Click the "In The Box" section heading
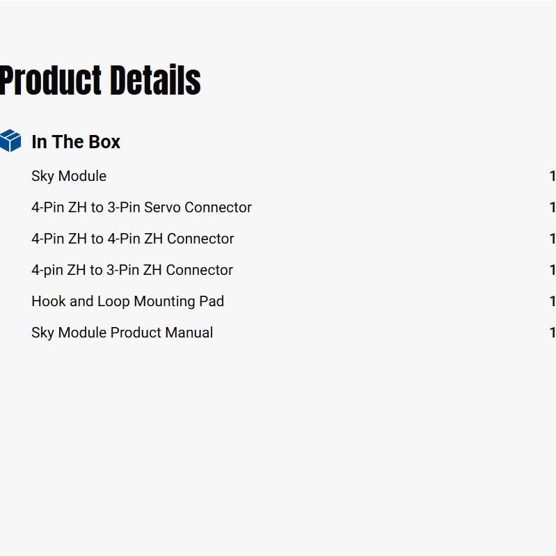 [x=75, y=142]
